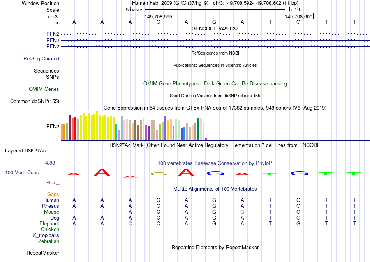Click the C base in the chr3 sequence row
Screen dimensions: 370x262
159,22
